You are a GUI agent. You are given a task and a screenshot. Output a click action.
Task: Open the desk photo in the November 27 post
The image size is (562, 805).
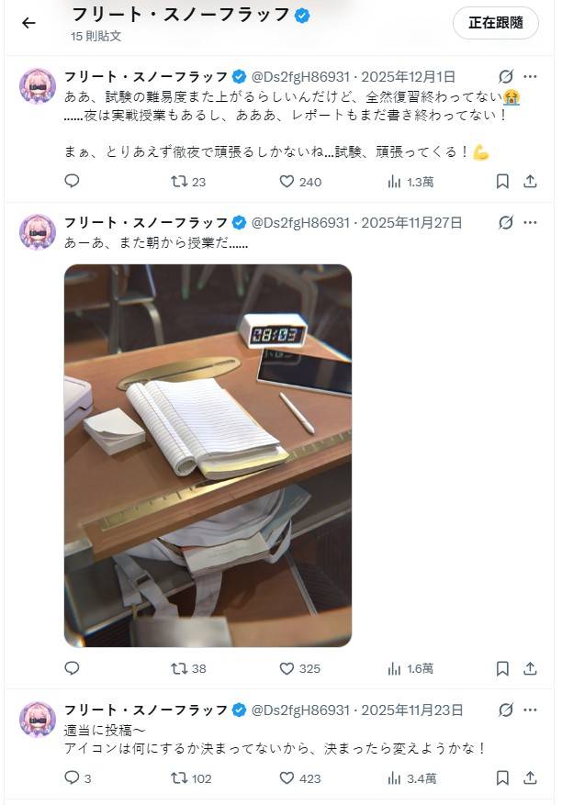click(208, 455)
